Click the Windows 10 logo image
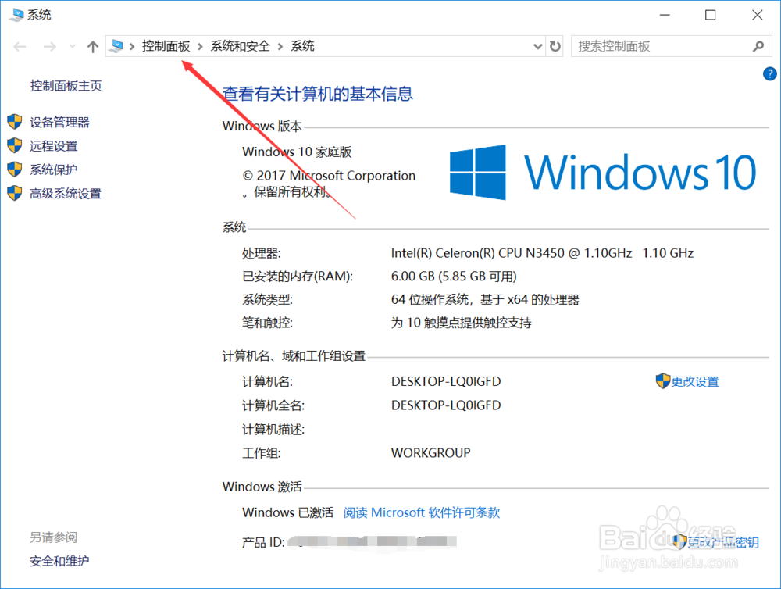Screen dimensions: 781x589 [603, 173]
